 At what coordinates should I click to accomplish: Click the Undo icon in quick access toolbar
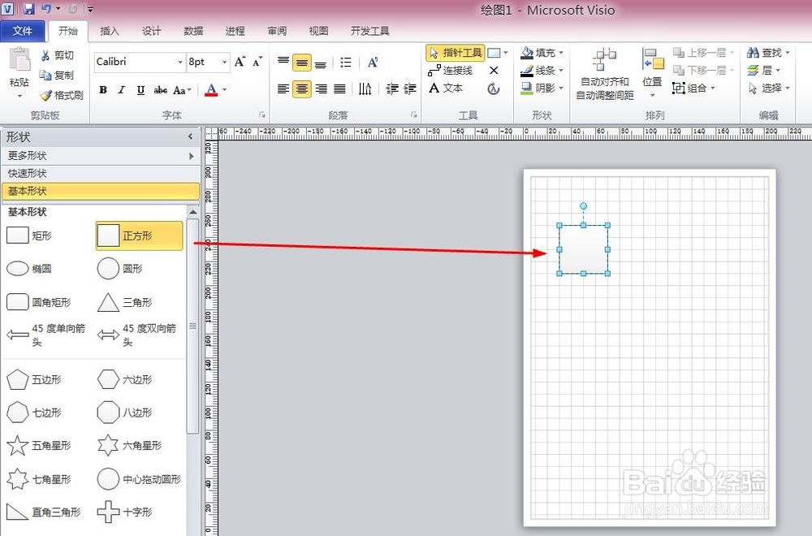coord(46,9)
